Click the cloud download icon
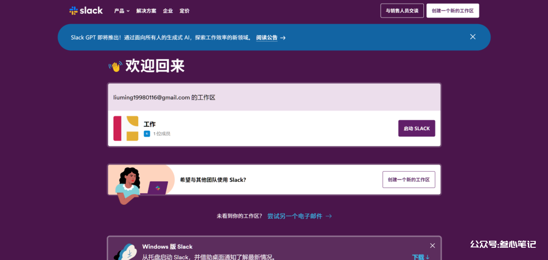The height and width of the screenshot is (260, 548). click(125, 252)
